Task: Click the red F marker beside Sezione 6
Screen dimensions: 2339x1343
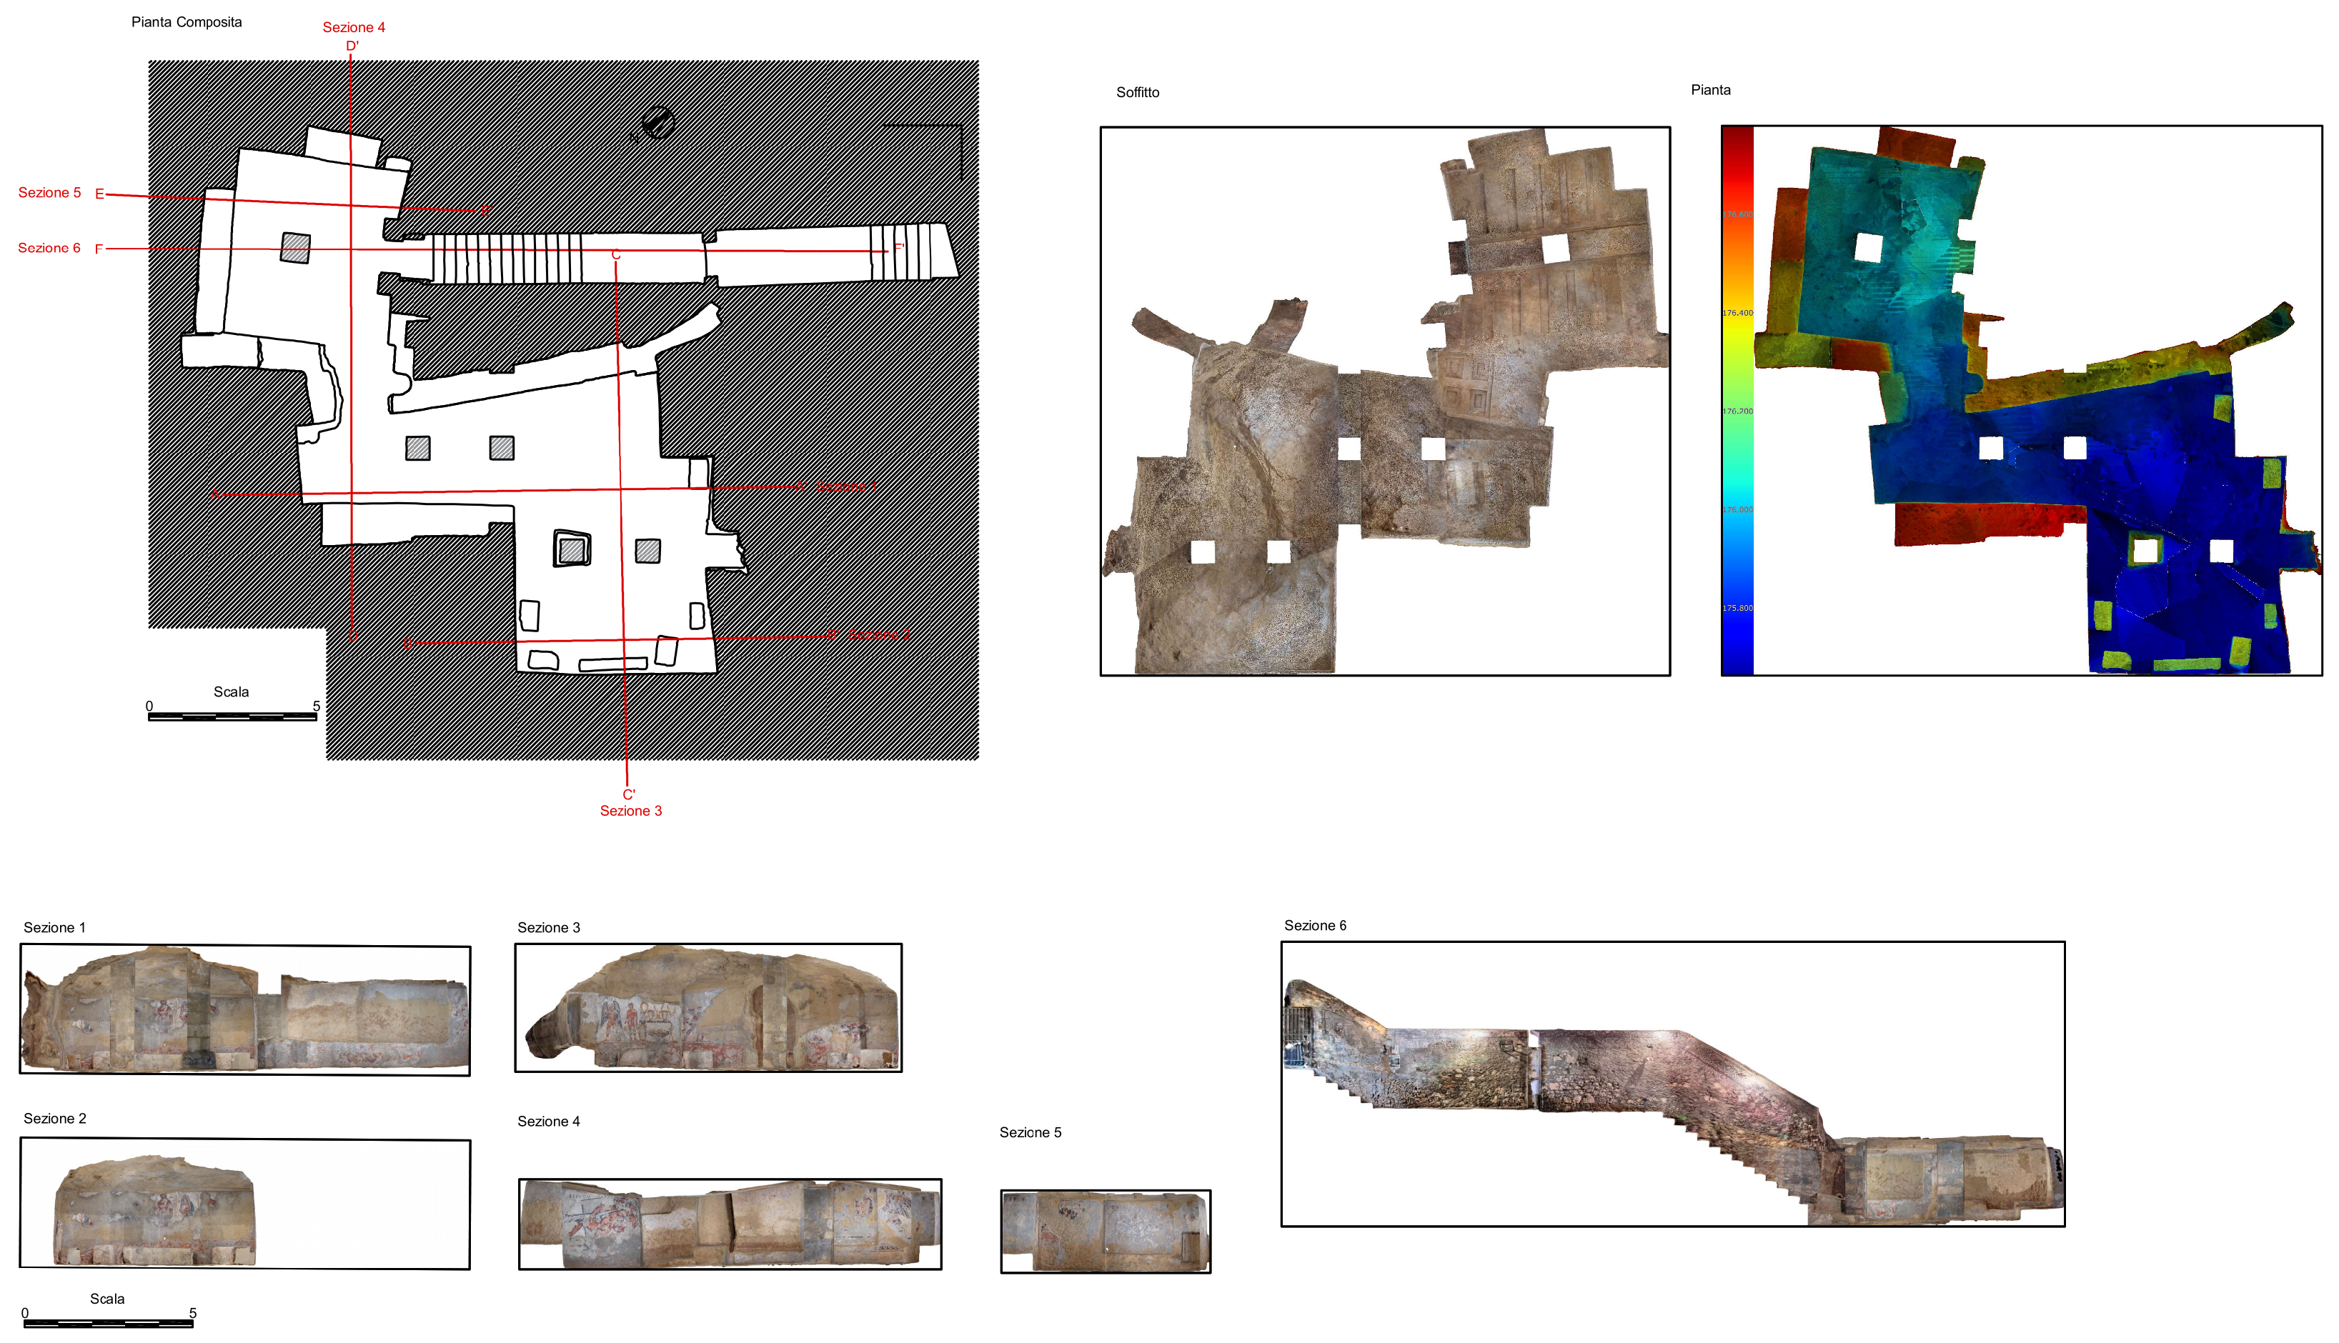Action: tap(99, 249)
